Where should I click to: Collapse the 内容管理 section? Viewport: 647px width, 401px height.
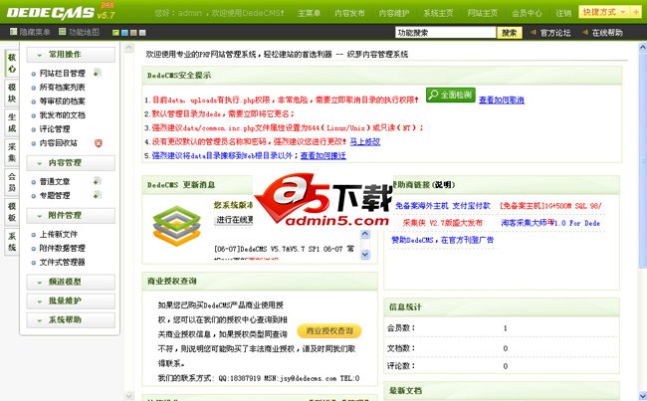pyautogui.click(x=71, y=163)
